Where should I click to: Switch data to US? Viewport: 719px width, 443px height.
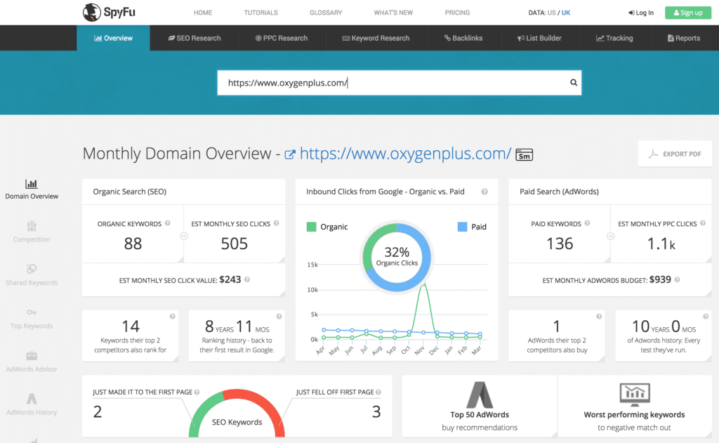551,13
